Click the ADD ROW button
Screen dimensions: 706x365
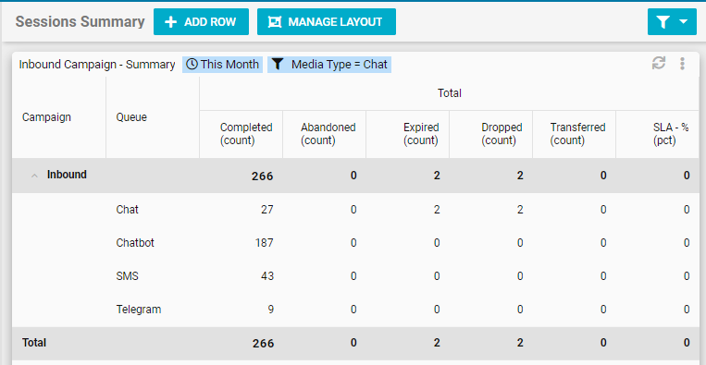[x=201, y=21]
